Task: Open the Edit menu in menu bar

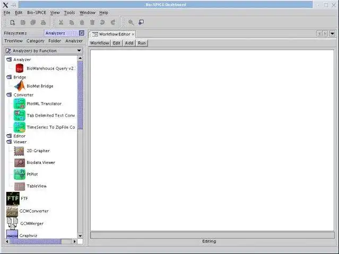Action: 19,13
